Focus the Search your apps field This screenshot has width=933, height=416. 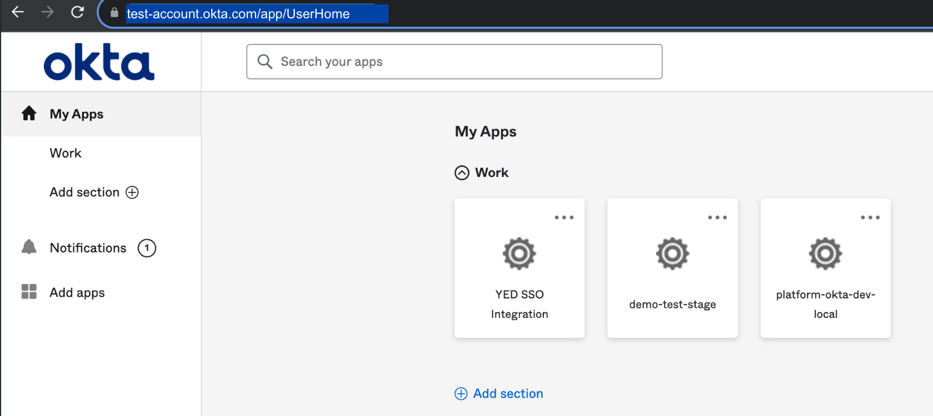454,62
